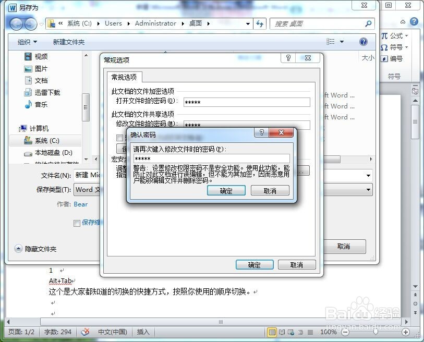Open the 文件名 dropdown arrow
Screen dimensions: 424x342
(x=368, y=176)
